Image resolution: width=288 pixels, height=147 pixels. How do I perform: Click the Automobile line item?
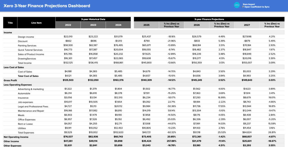[24, 93]
